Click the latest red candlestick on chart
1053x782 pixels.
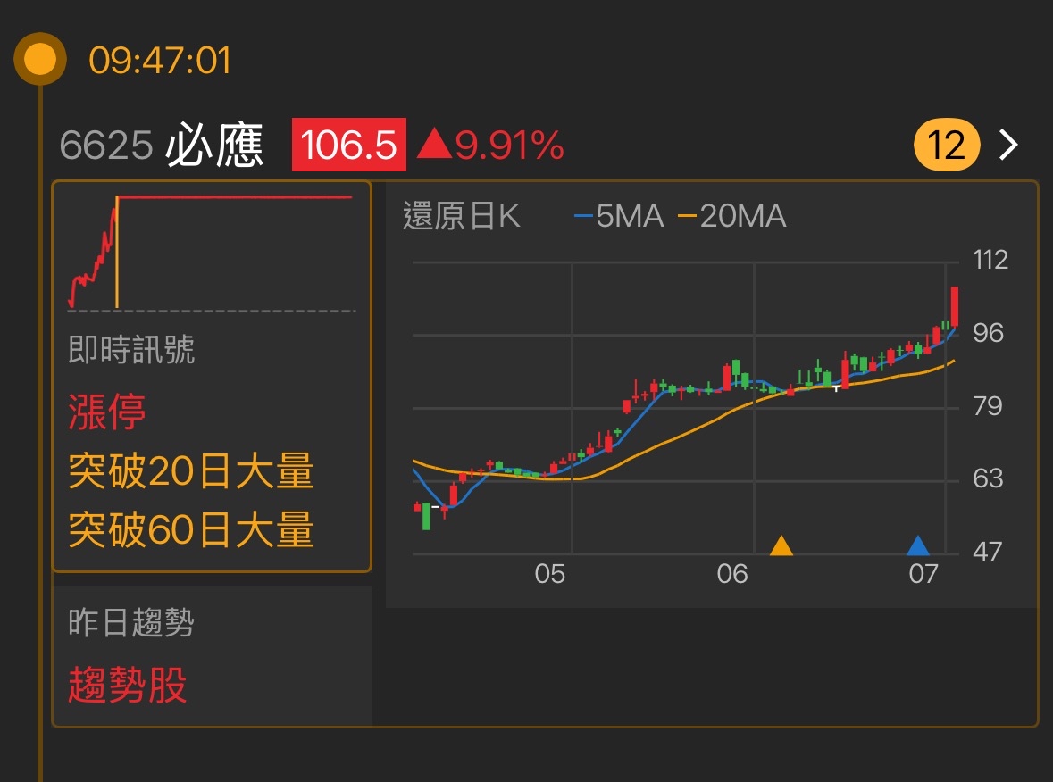tap(955, 307)
